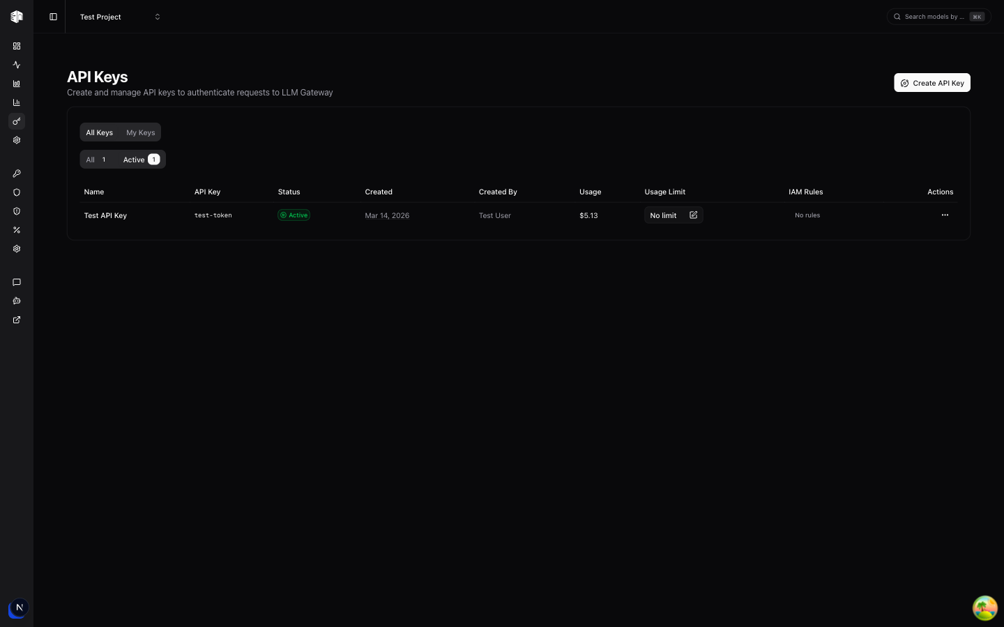
Task: Click the Create API Key button
Action: [x=931, y=83]
